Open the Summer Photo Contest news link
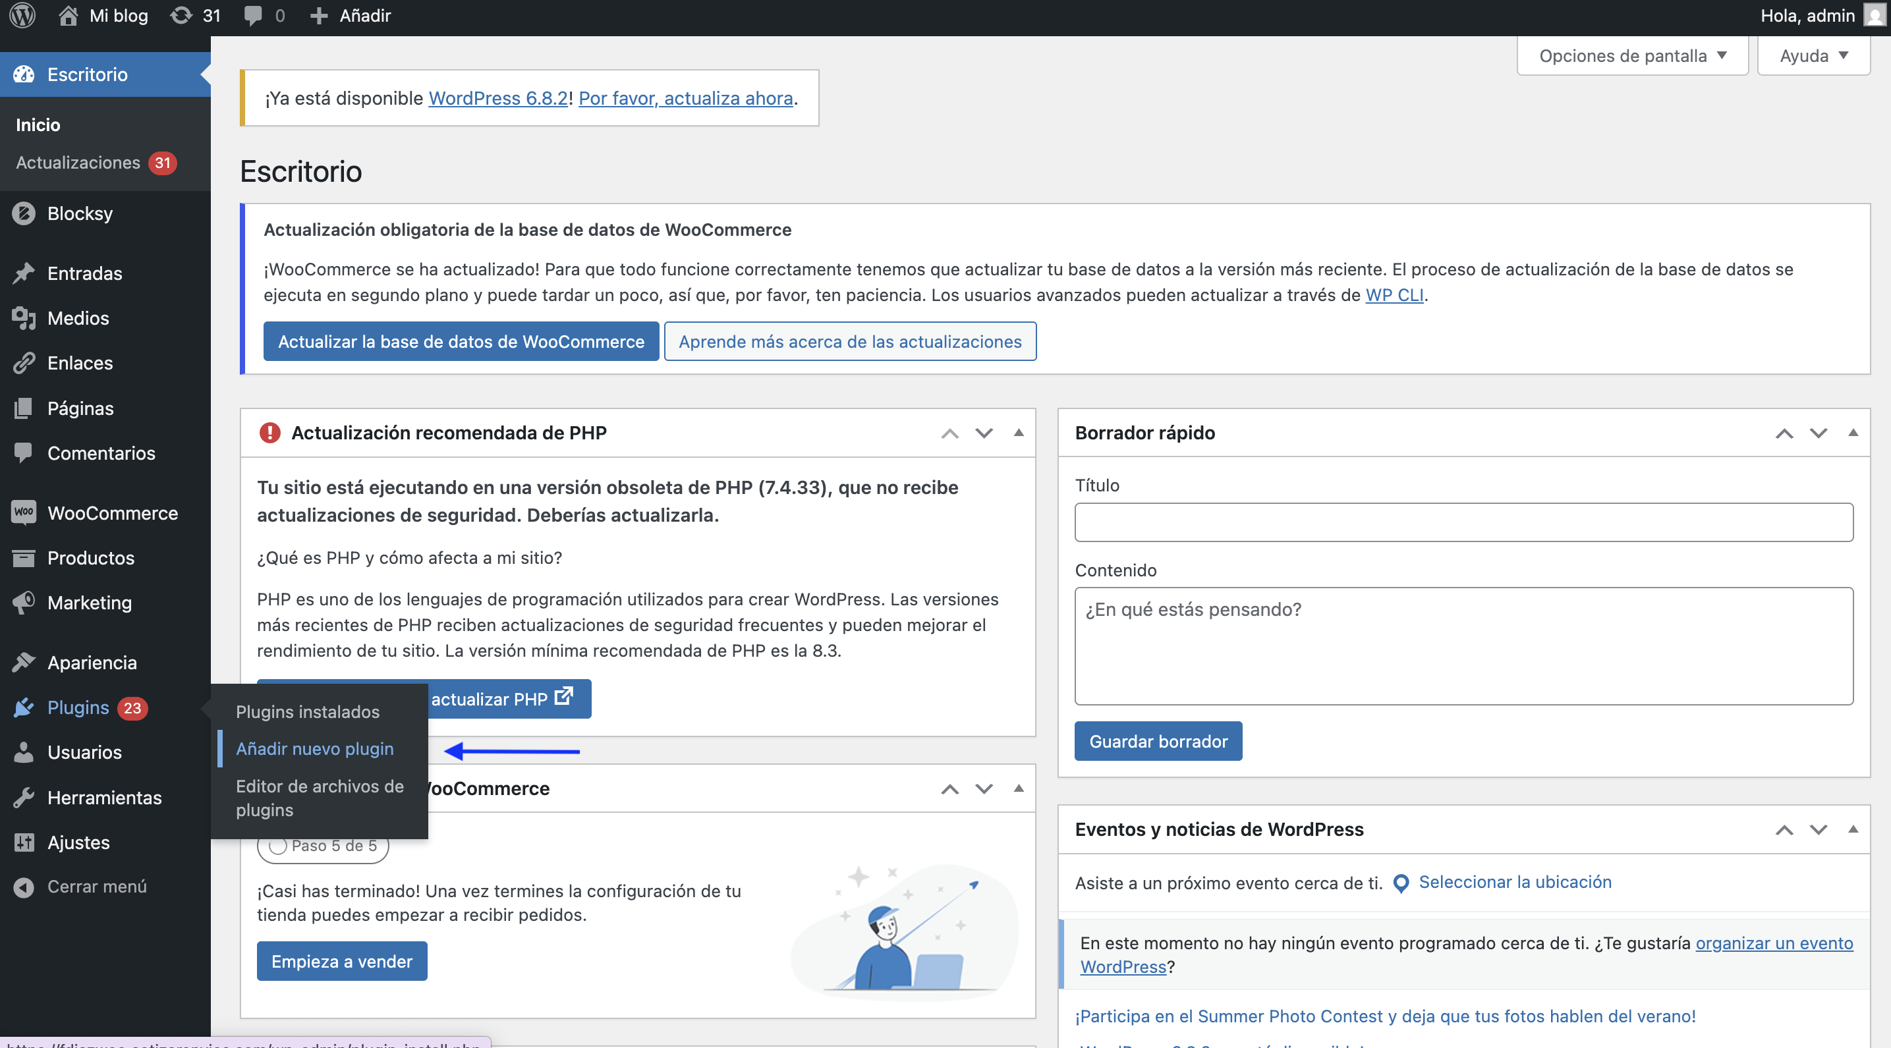 pos(1385,1016)
